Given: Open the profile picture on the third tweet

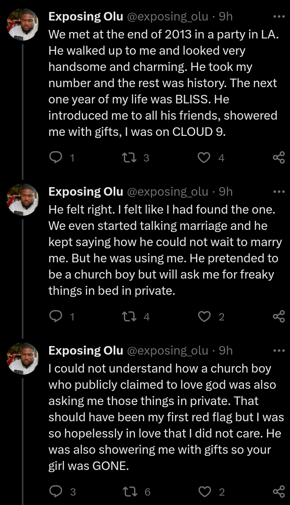Looking at the screenshot, I should point(23,358).
